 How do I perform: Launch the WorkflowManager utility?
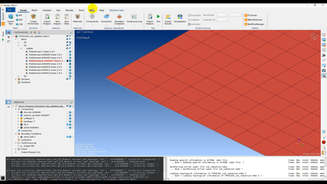coord(255,24)
